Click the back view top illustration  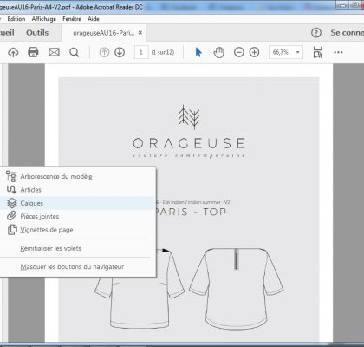coord(237,289)
